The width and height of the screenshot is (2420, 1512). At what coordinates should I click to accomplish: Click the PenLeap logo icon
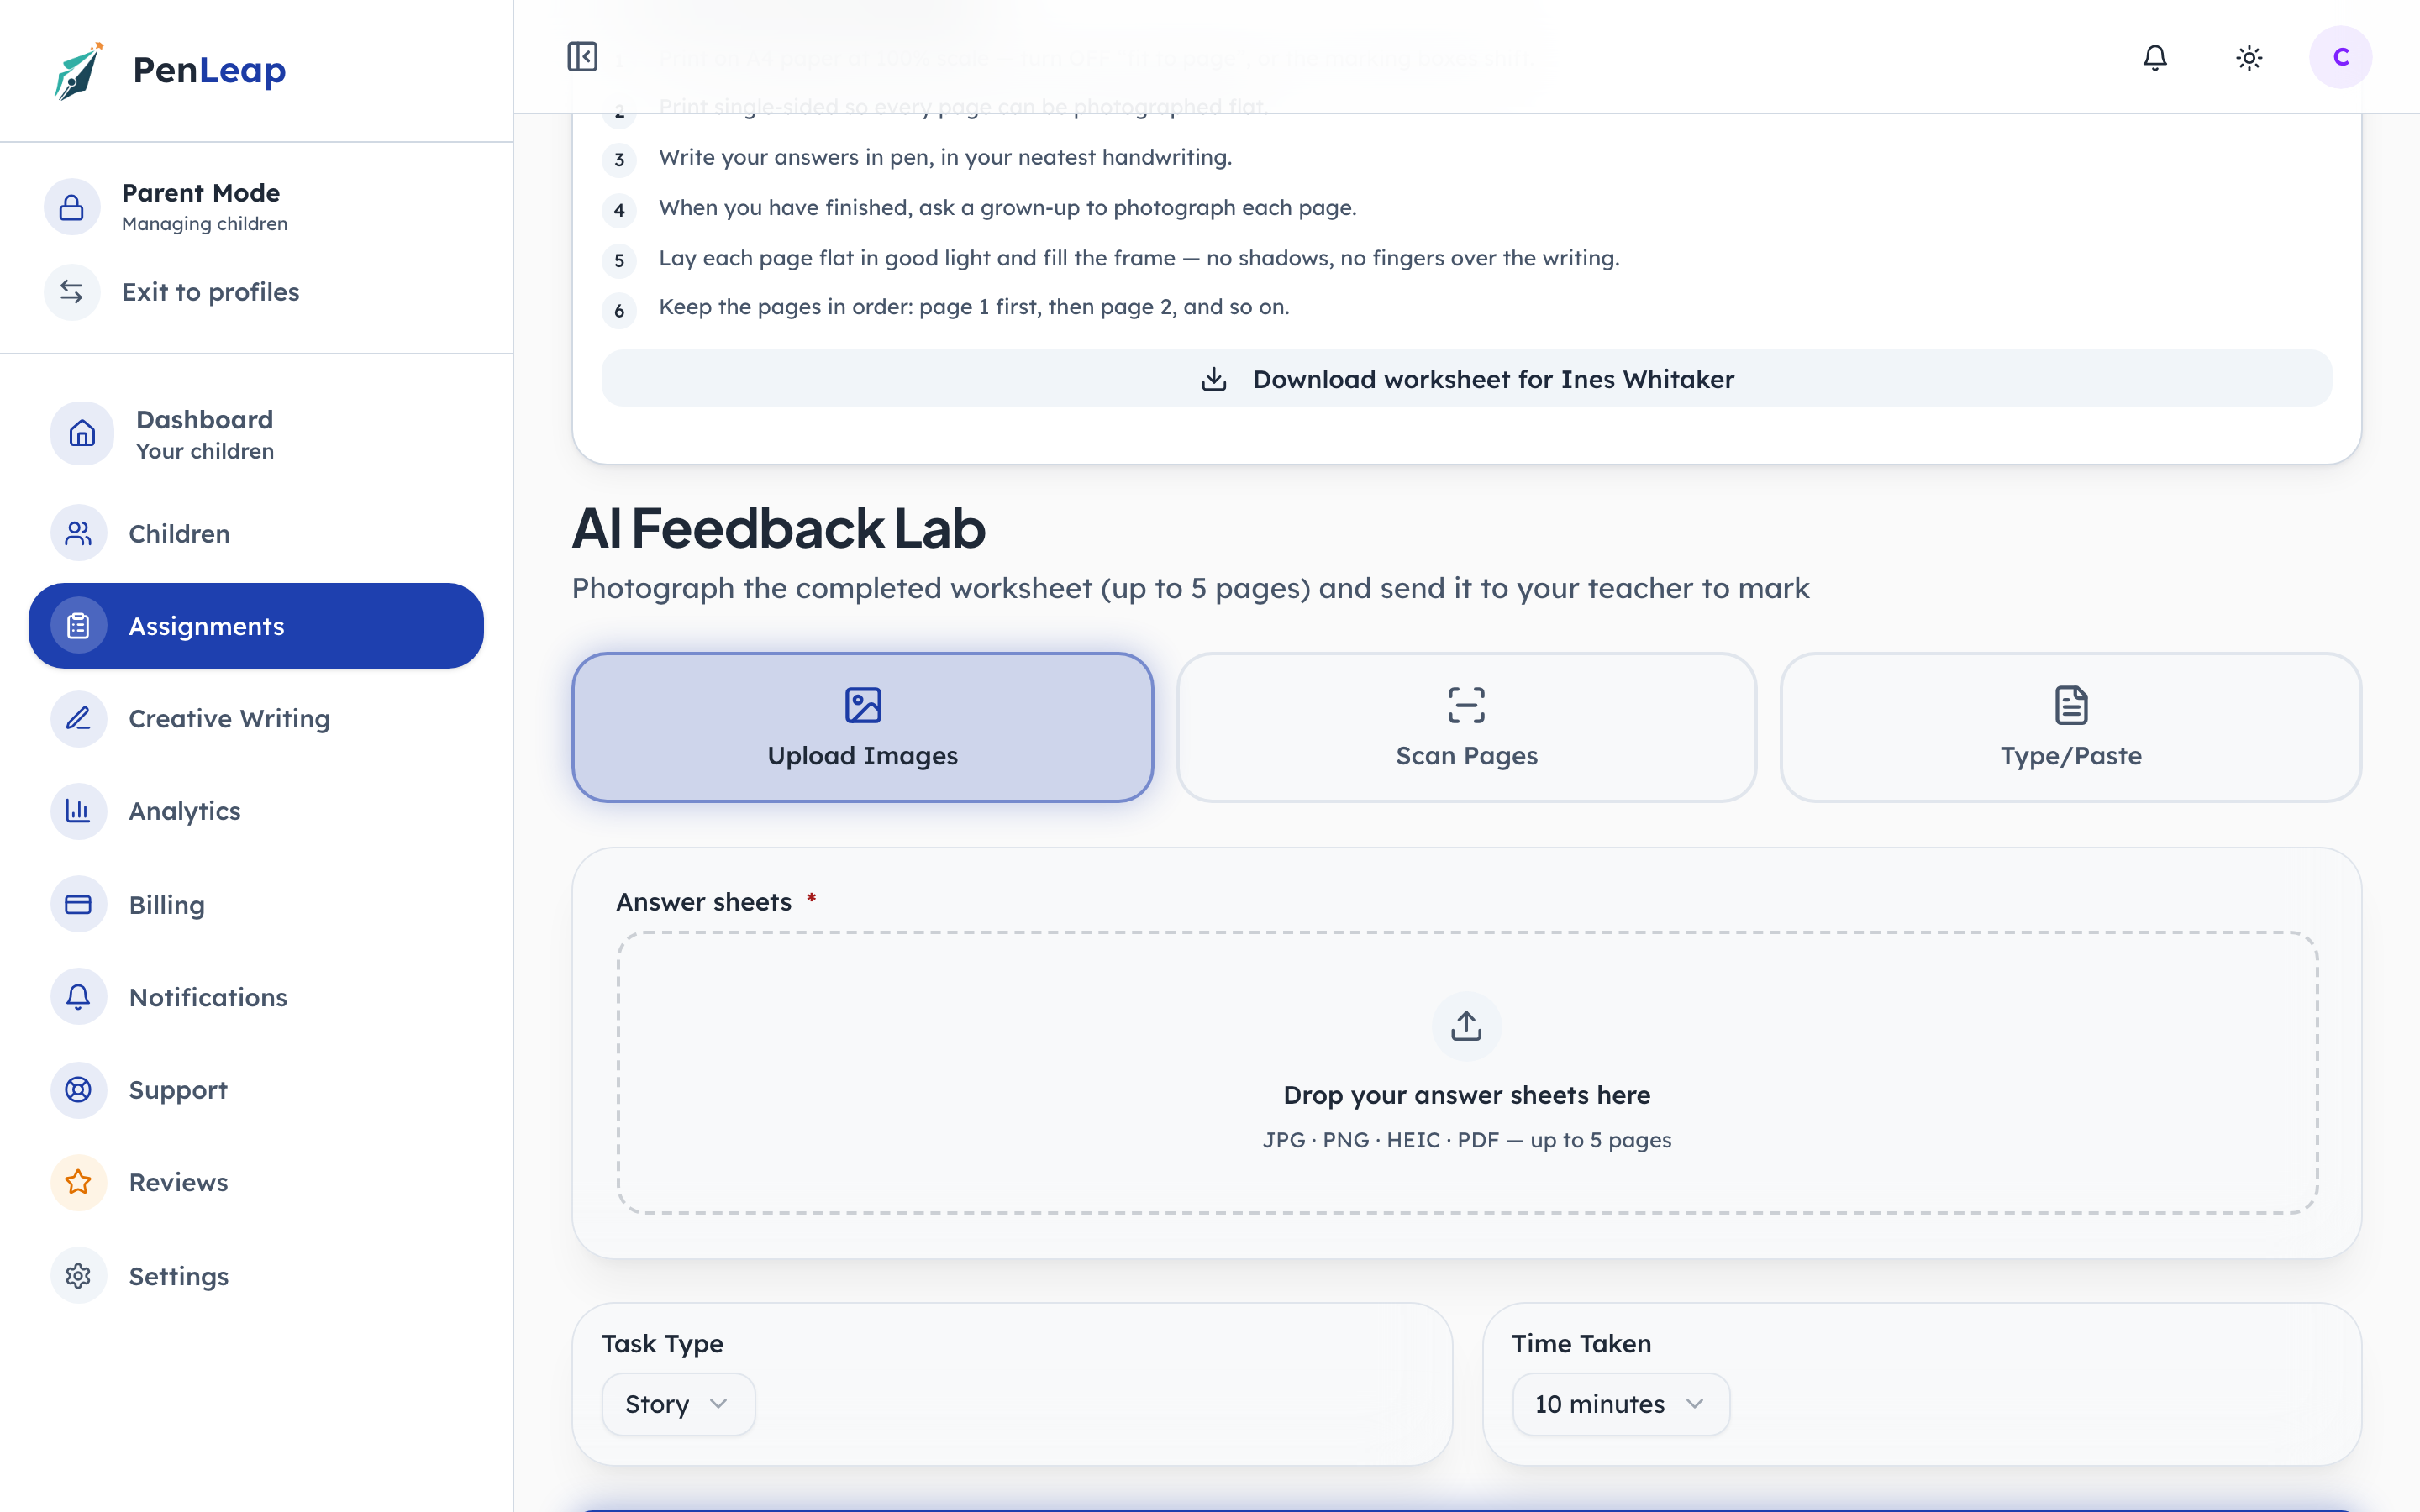(79, 70)
